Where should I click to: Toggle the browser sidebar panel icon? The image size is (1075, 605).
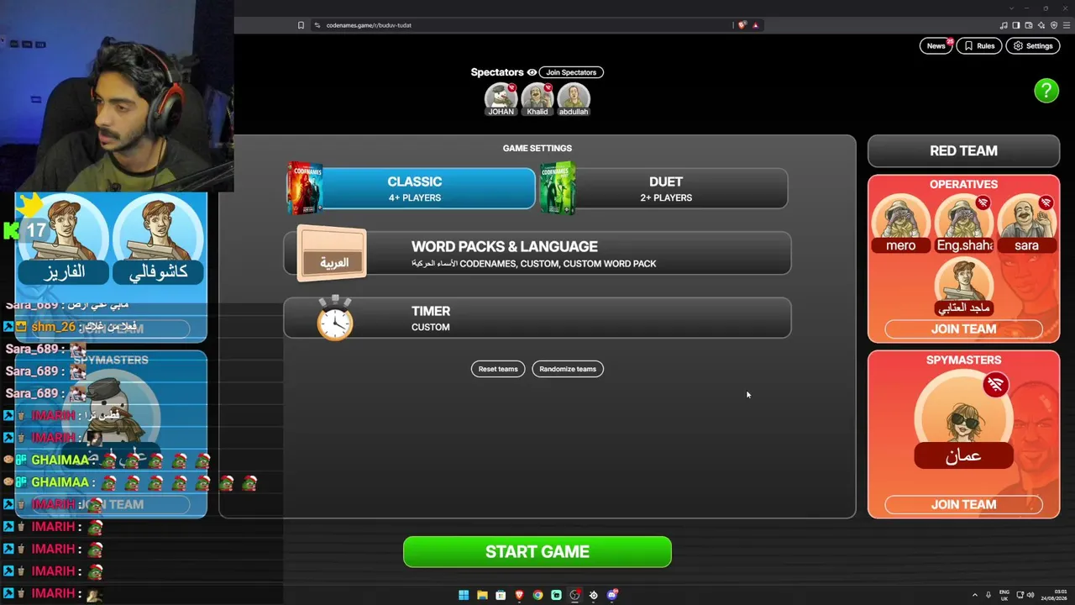1016,25
